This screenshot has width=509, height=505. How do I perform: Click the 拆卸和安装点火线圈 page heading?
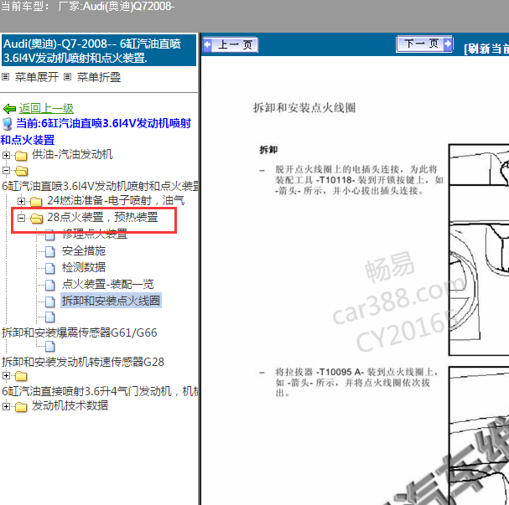tap(304, 107)
